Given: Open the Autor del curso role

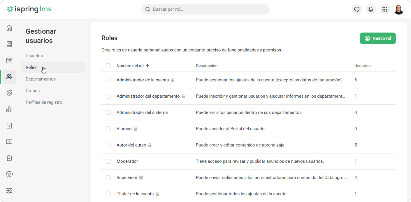Looking at the screenshot, I should pos(131,145).
